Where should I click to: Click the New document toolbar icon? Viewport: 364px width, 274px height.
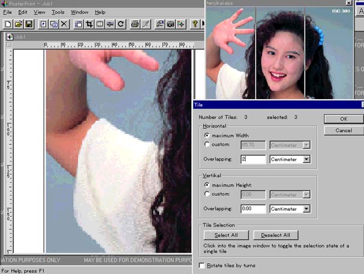(8, 24)
